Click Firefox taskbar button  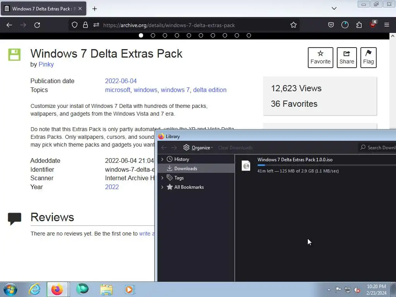pos(57,289)
